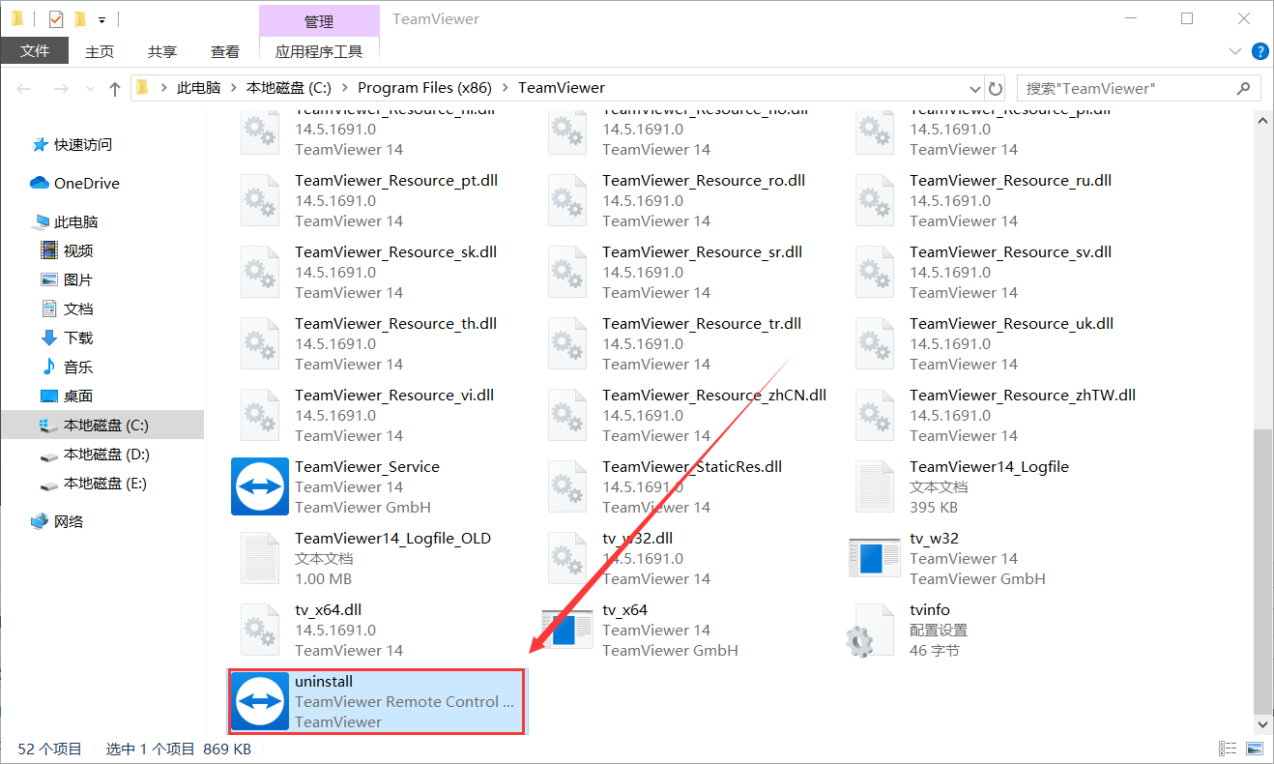This screenshot has width=1274, height=764.
Task: Open the chevron after 此电脑 breadcrumb
Action: point(234,88)
